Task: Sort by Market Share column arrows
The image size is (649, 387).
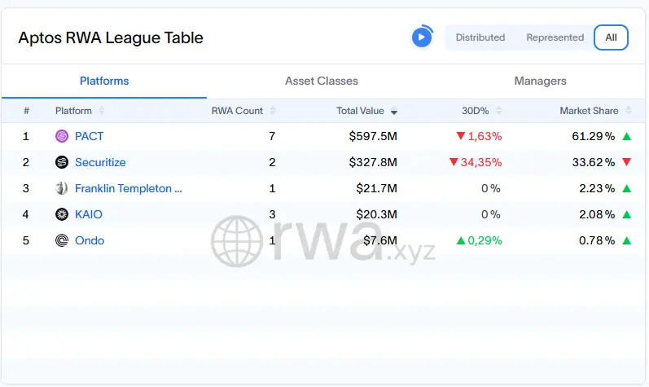Action: 629,111
